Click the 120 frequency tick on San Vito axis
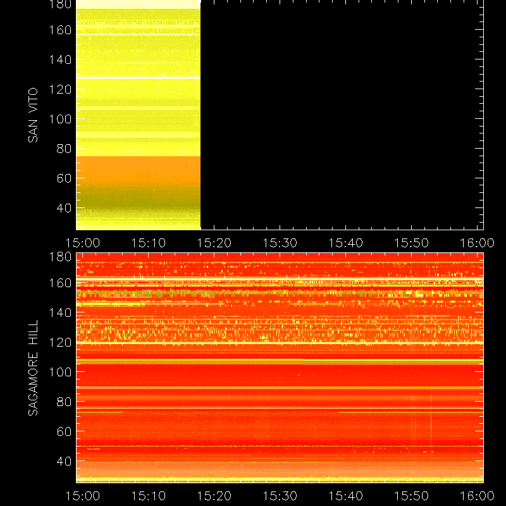 click(60, 89)
